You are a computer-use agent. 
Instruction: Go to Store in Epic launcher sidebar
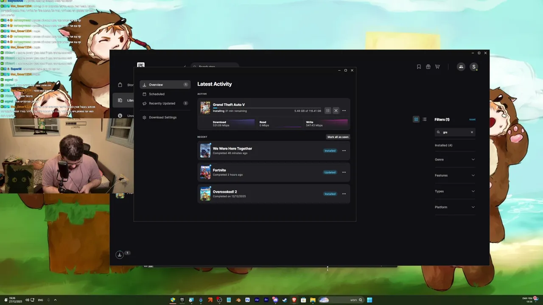(x=125, y=85)
